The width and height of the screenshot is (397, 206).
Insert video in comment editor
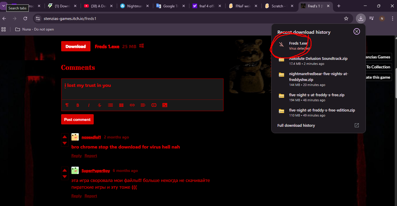(x=154, y=105)
